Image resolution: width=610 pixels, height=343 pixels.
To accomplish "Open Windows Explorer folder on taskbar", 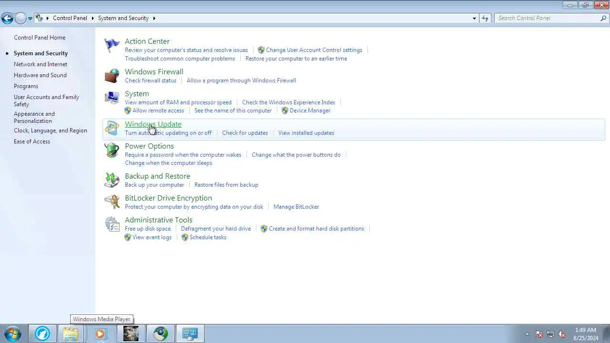I will point(71,333).
